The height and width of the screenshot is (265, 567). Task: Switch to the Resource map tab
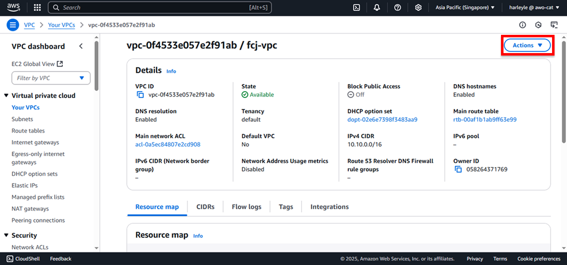tap(157, 207)
